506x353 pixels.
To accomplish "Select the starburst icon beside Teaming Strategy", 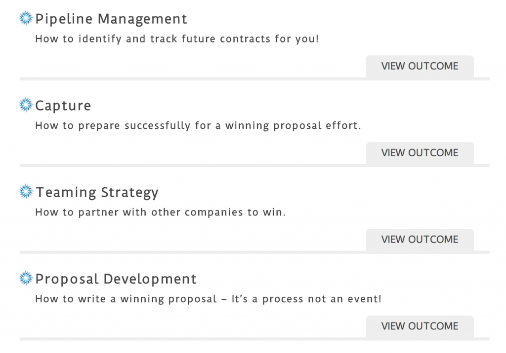I will 26,191.
